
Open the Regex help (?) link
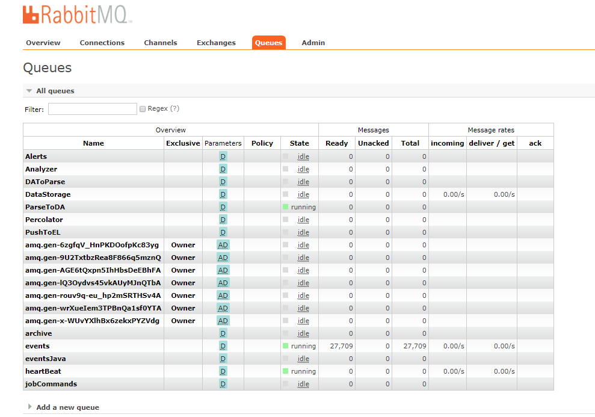[174, 108]
